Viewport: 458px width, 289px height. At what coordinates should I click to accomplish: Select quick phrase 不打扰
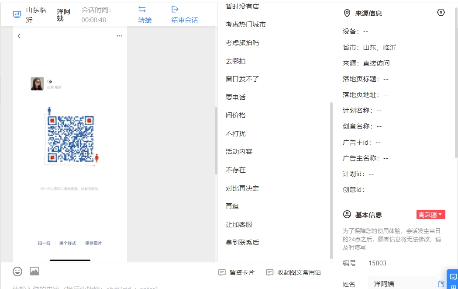(x=235, y=134)
